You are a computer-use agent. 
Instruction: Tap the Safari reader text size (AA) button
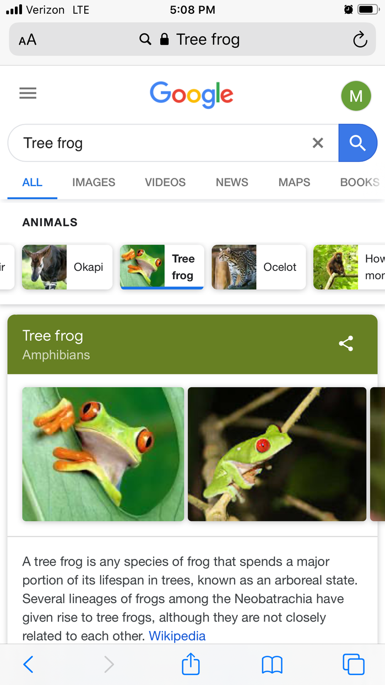(x=28, y=40)
